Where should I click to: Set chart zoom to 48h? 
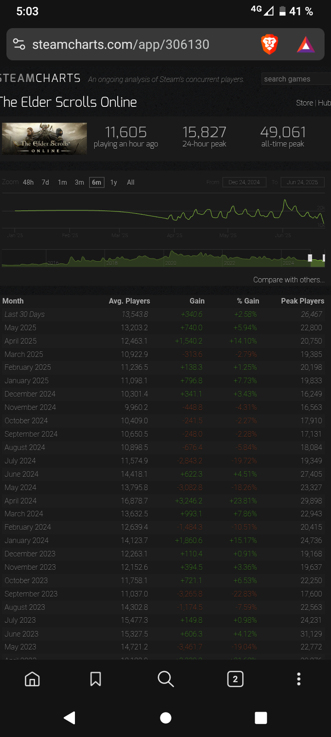[28, 182]
